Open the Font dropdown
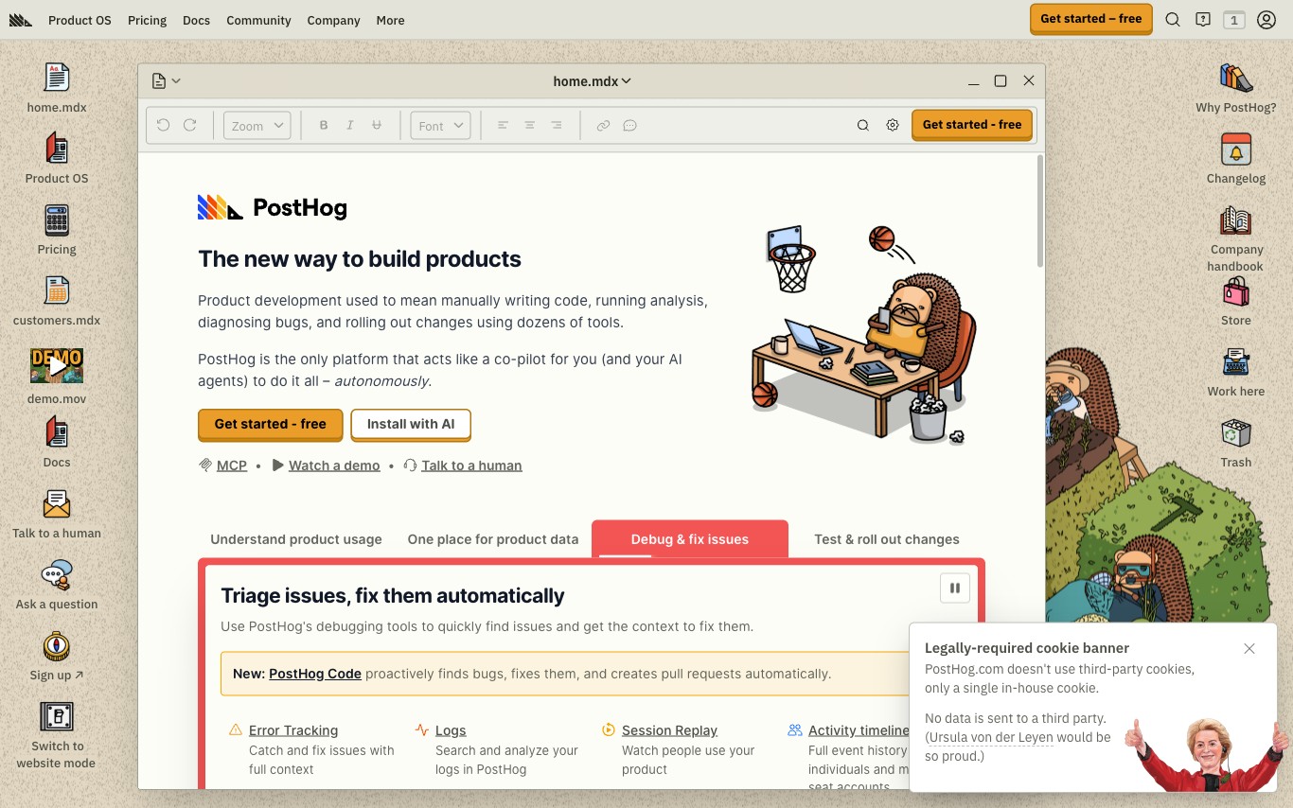 click(x=440, y=125)
